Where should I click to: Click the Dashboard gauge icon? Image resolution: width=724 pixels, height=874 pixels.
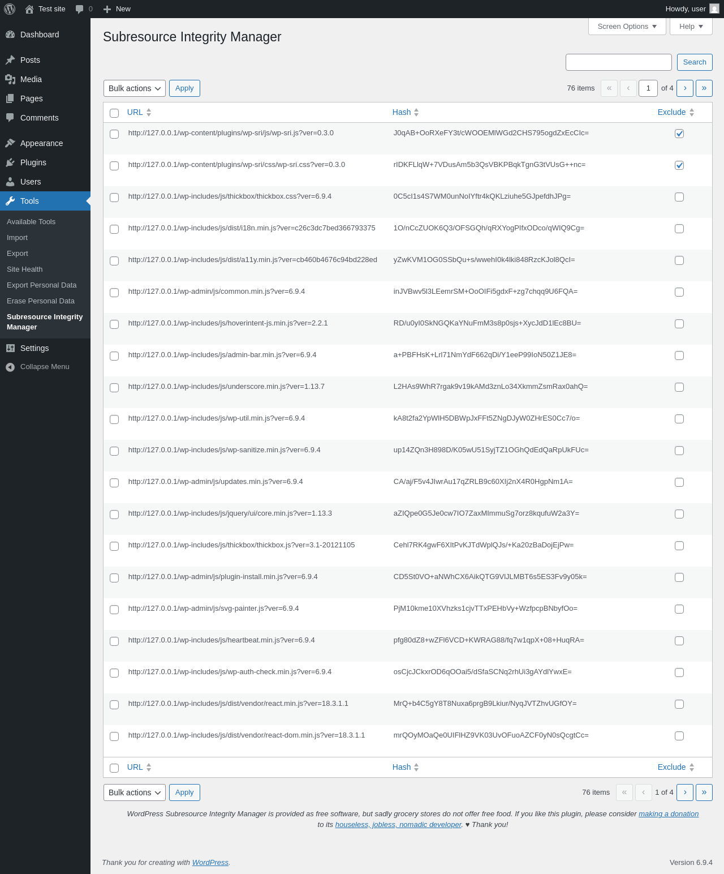coord(10,35)
